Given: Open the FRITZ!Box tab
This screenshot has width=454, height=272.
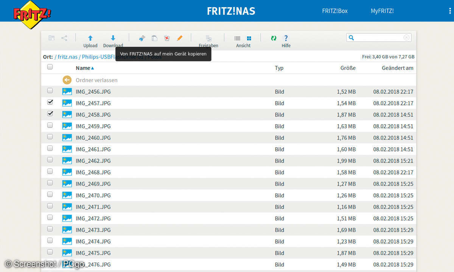Looking at the screenshot, I should 335,11.
